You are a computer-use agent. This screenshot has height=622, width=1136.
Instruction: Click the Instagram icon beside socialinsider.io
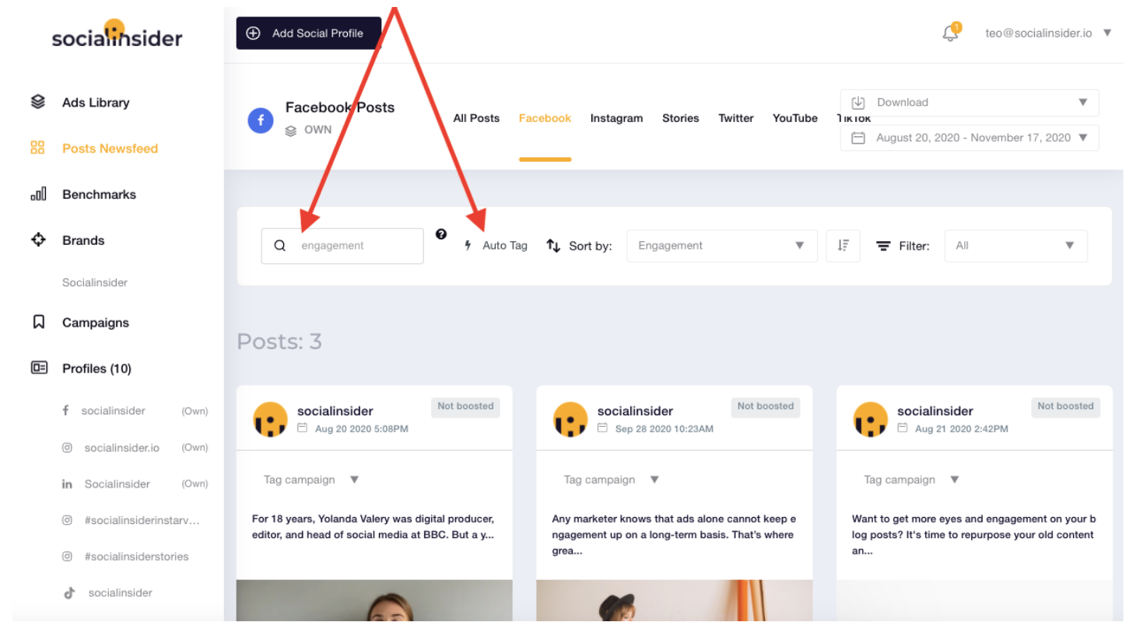(67, 448)
